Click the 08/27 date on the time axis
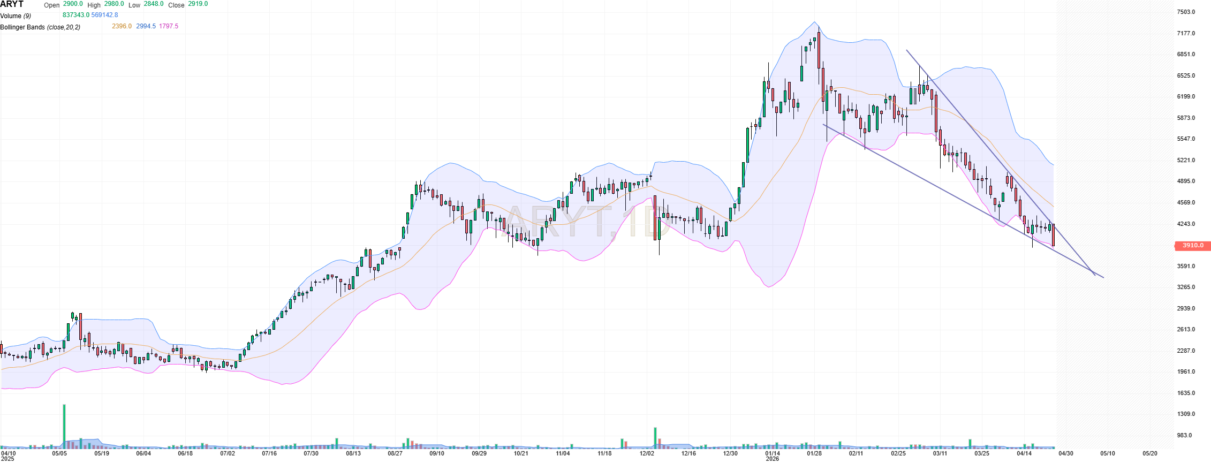Viewport: 1211px width, 463px height. coord(395,454)
